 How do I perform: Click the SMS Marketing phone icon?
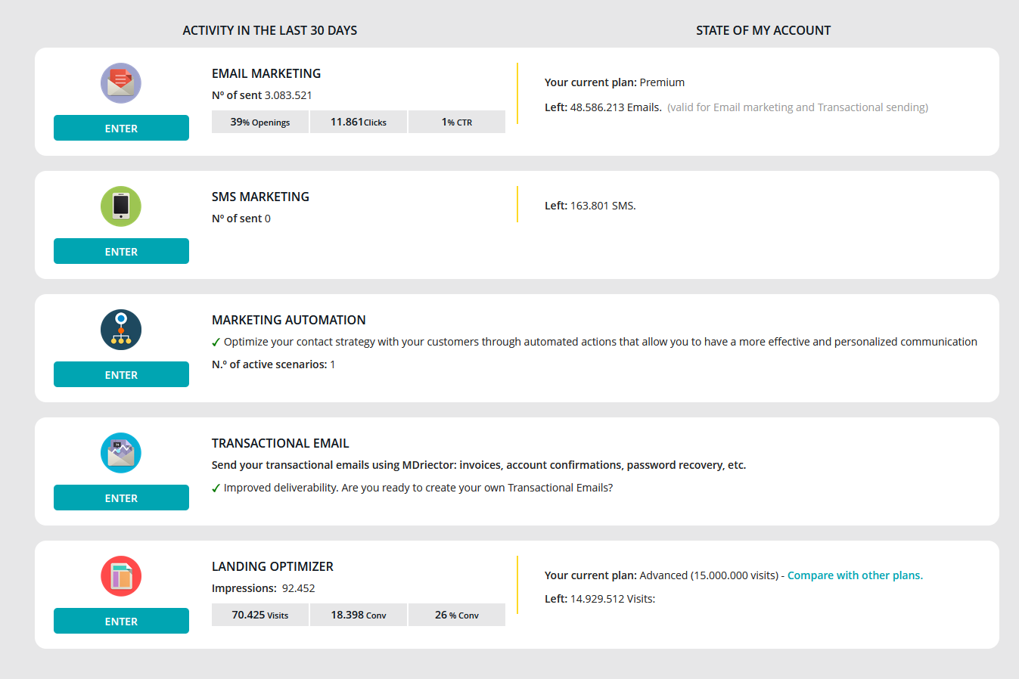(x=121, y=206)
